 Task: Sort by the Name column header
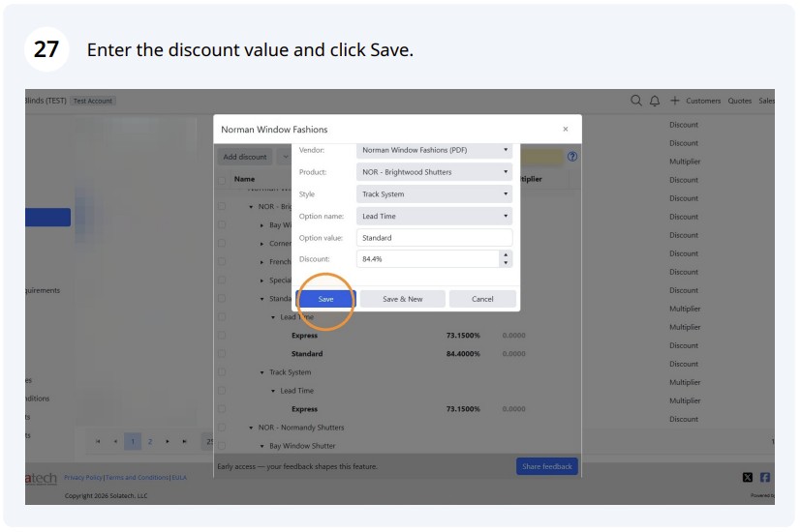click(x=244, y=179)
